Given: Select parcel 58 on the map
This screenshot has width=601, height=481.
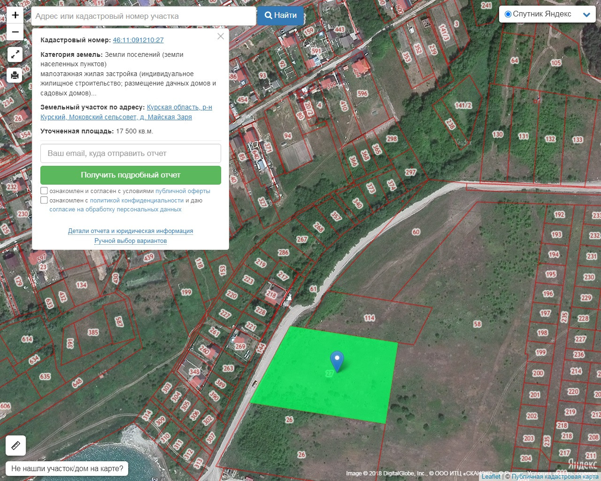Looking at the screenshot, I should tap(477, 324).
